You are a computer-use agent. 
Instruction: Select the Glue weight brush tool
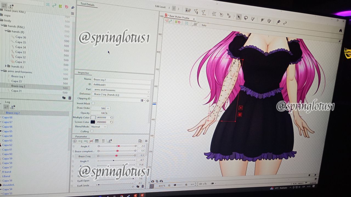pos(269,21)
